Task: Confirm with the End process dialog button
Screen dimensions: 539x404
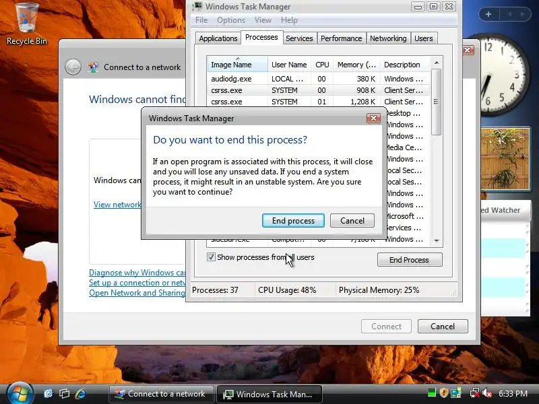Action: click(x=293, y=221)
